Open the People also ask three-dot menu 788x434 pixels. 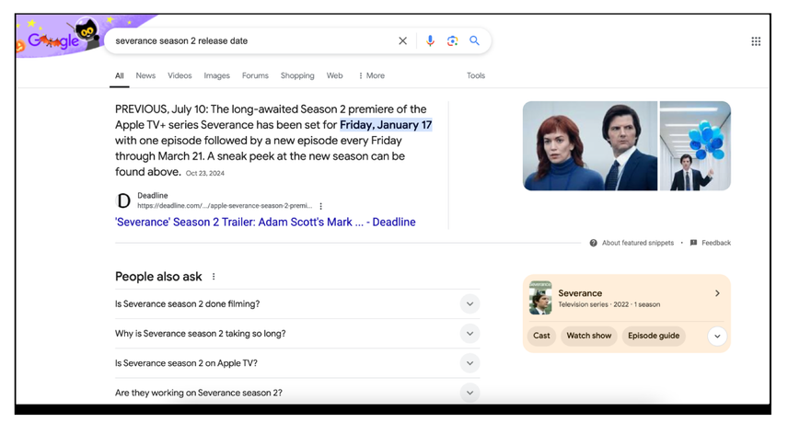(214, 277)
